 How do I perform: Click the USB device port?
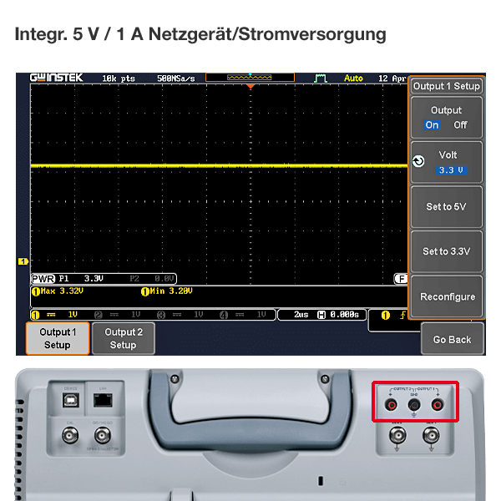(x=71, y=400)
